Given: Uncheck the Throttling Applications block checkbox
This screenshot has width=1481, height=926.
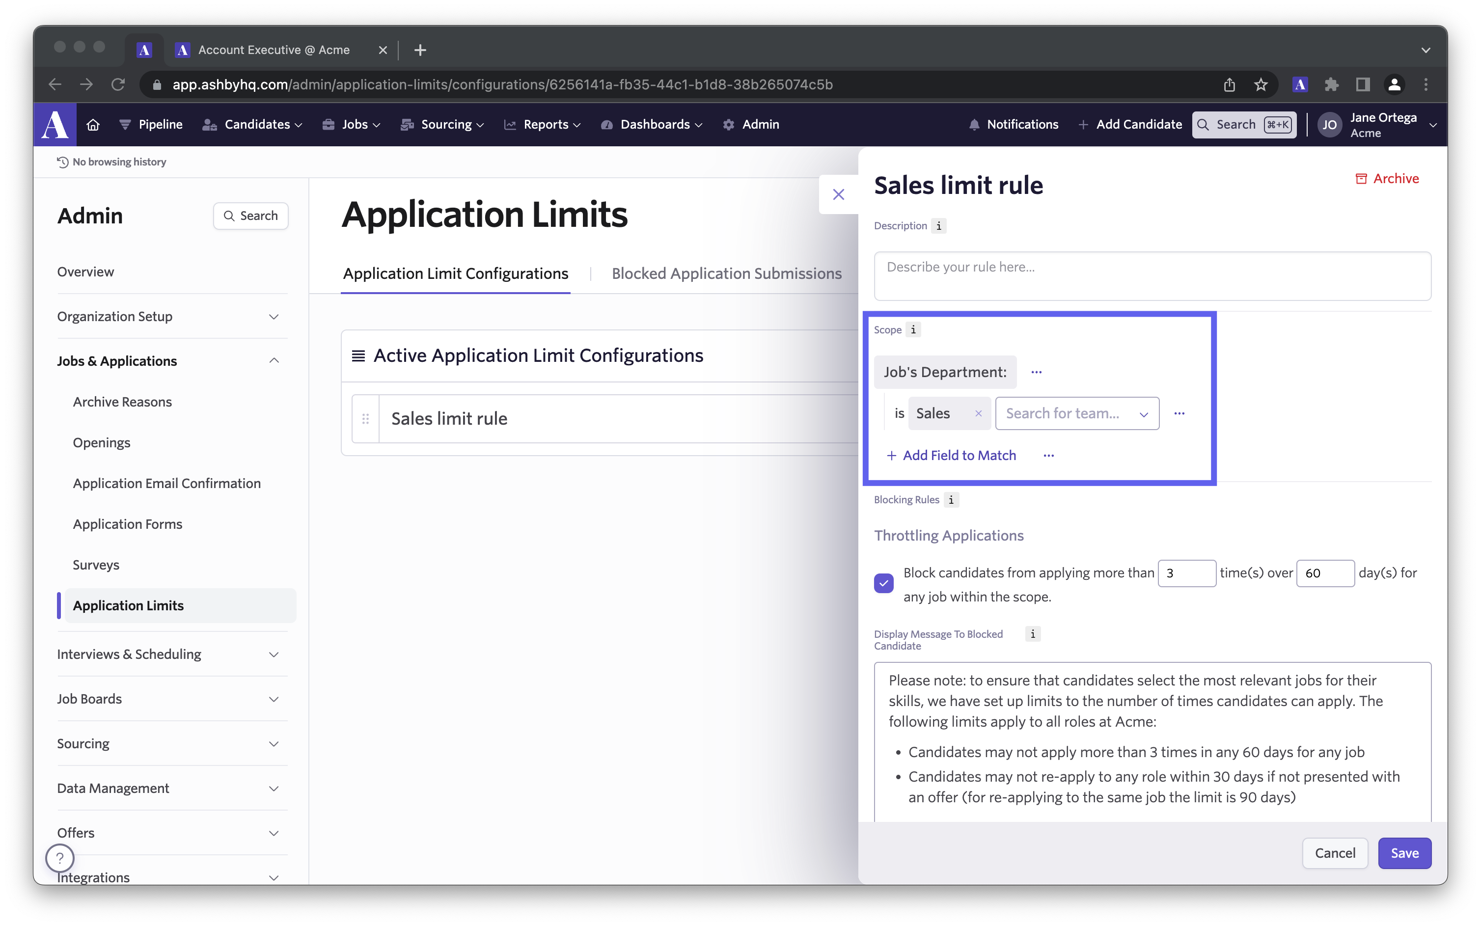Looking at the screenshot, I should click(x=883, y=583).
